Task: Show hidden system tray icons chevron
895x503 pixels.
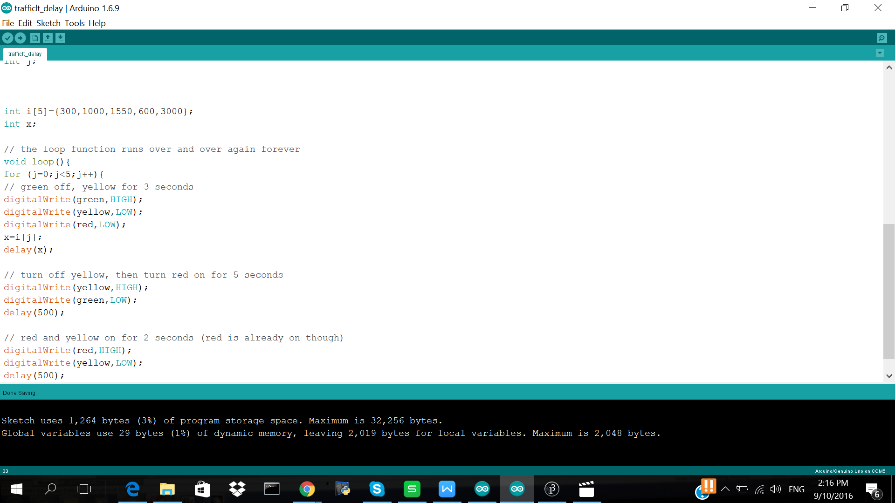Action: click(725, 489)
